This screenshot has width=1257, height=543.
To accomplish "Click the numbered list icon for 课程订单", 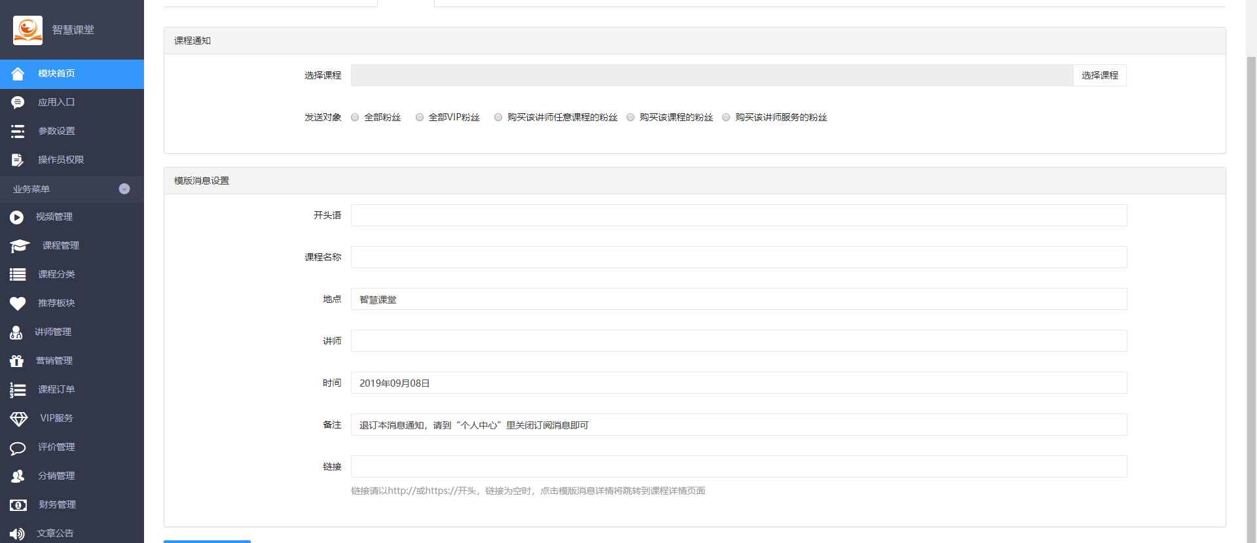I will [18, 390].
